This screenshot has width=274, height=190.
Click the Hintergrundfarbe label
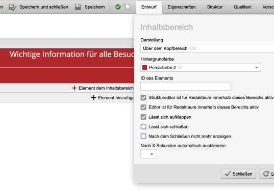click(x=157, y=59)
